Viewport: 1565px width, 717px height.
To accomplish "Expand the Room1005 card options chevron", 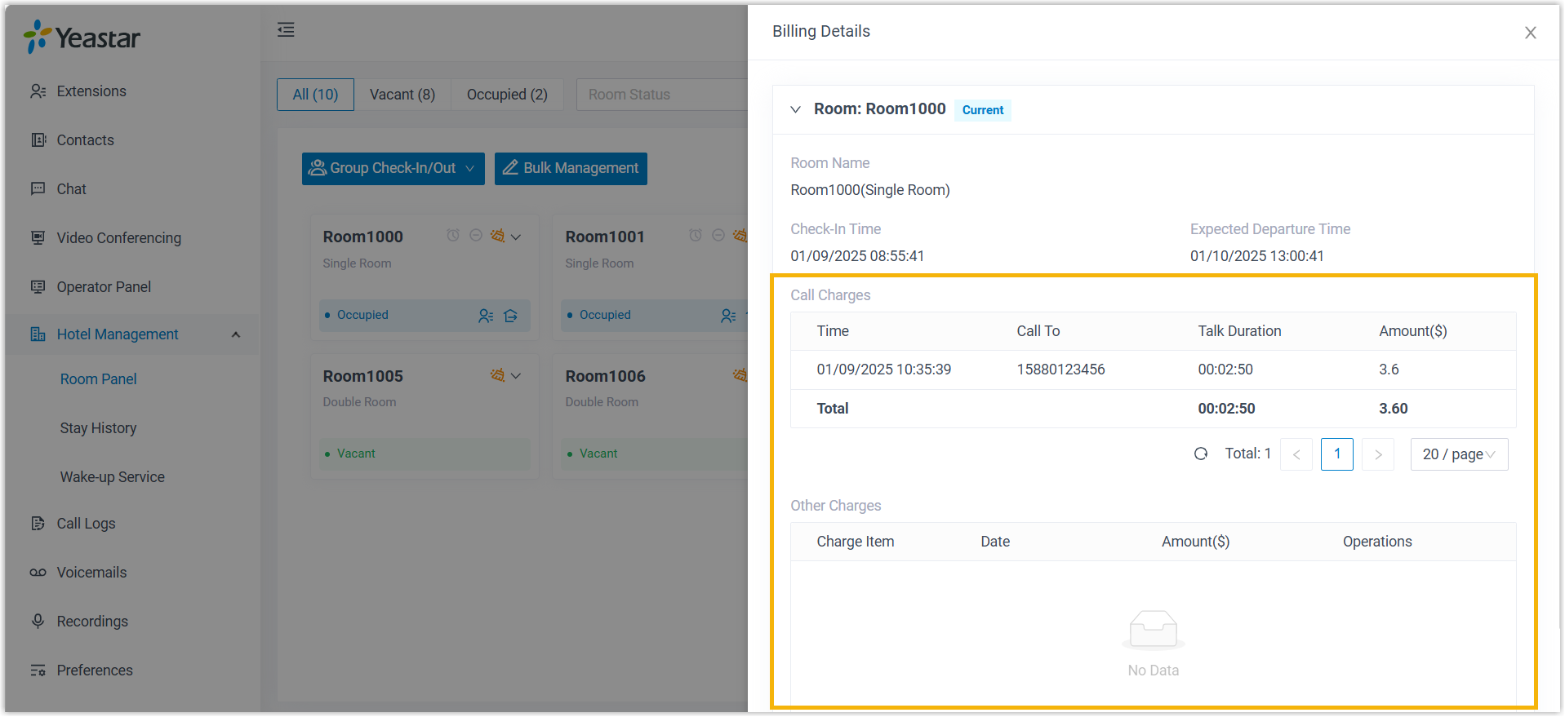I will tap(516, 376).
